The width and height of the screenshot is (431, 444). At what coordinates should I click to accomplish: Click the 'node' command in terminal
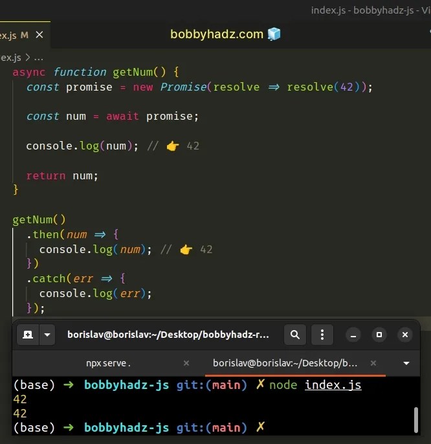(283, 385)
